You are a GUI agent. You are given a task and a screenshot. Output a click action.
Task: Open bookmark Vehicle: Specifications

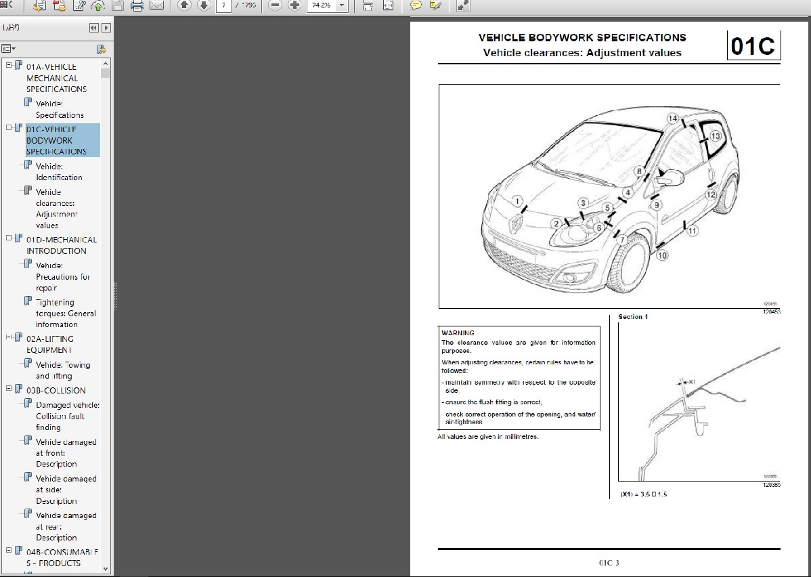point(60,109)
